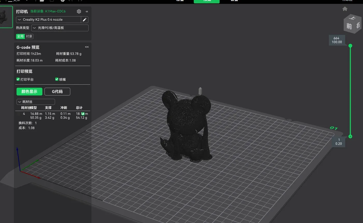Click the 换料次数: 1 text
Screen dimensions: 363x223
pos(28,123)
